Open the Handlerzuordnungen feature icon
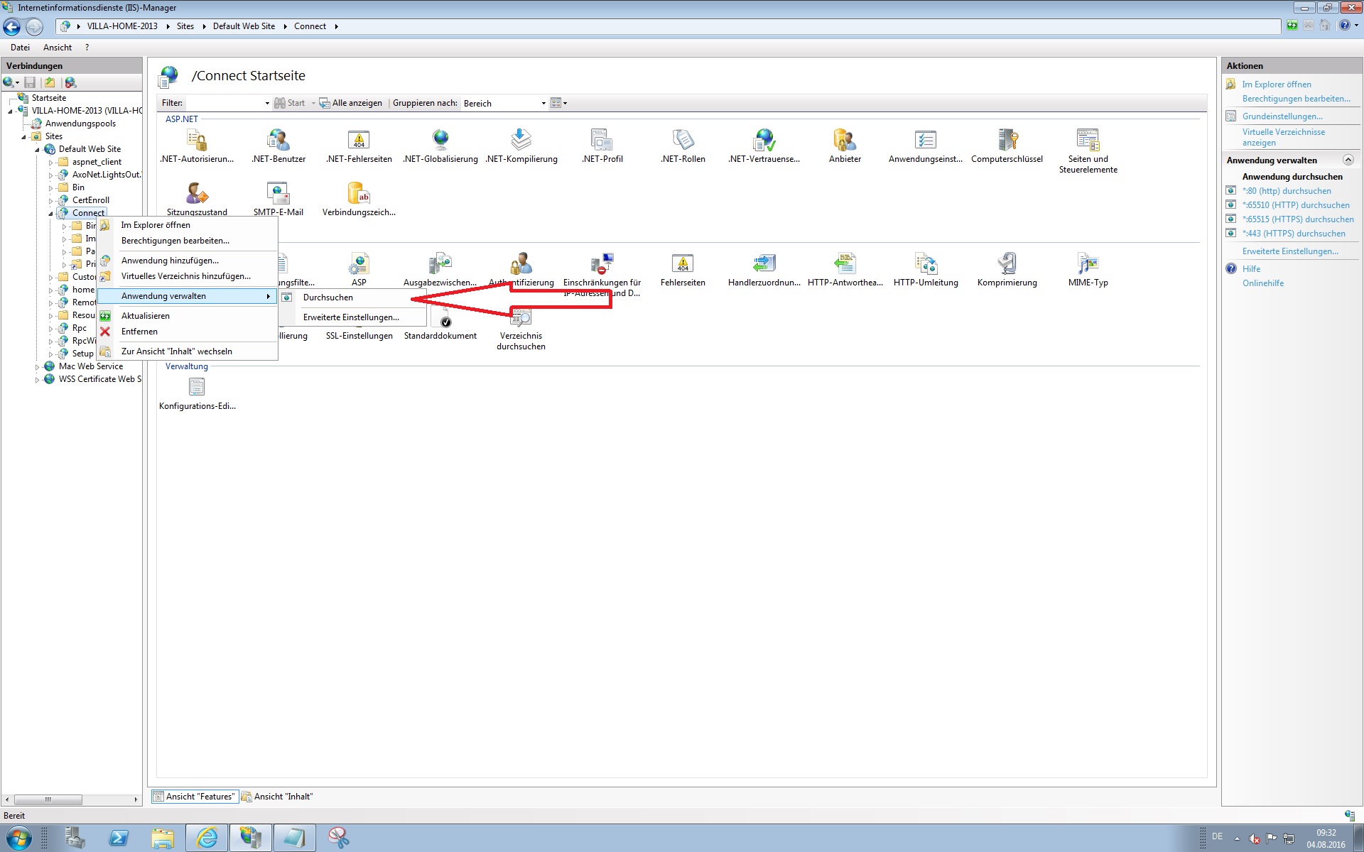The width and height of the screenshot is (1364, 852). pos(764,264)
